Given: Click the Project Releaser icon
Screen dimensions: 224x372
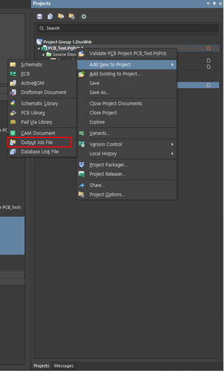Looking at the screenshot, I should [81, 174].
